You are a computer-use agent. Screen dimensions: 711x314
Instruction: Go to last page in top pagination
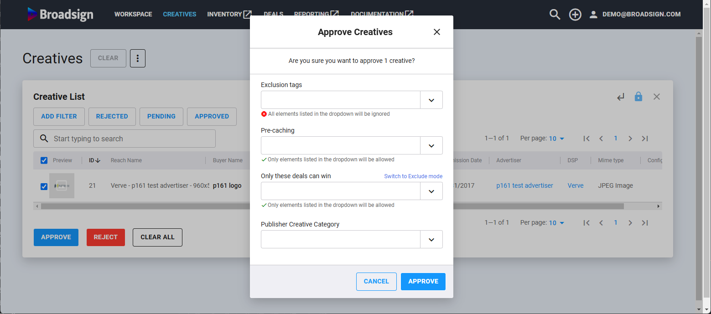click(644, 139)
